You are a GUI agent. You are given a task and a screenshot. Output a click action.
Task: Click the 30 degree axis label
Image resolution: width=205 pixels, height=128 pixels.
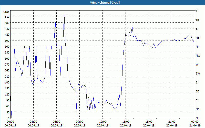click(8, 112)
